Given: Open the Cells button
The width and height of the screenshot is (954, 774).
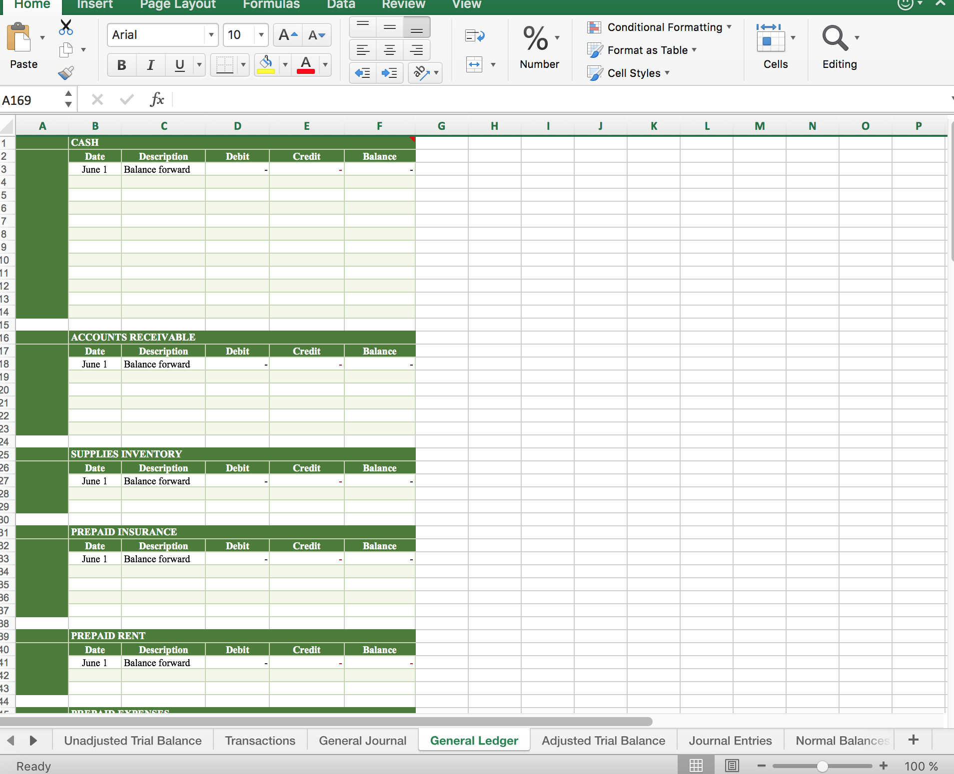Looking at the screenshot, I should click(x=770, y=37).
